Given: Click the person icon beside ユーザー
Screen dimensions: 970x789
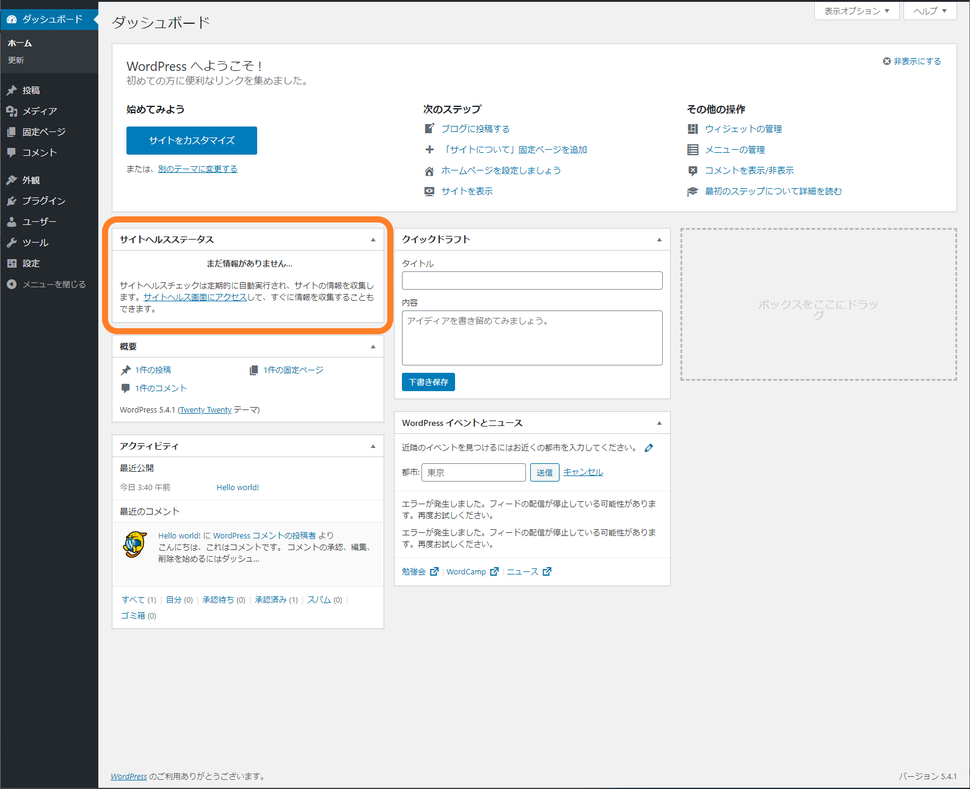Looking at the screenshot, I should pos(12,222).
